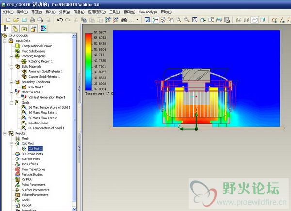Screen dimensions: 291x211
Task: Click the Open file toolbar icon
Action: click(16, 20)
